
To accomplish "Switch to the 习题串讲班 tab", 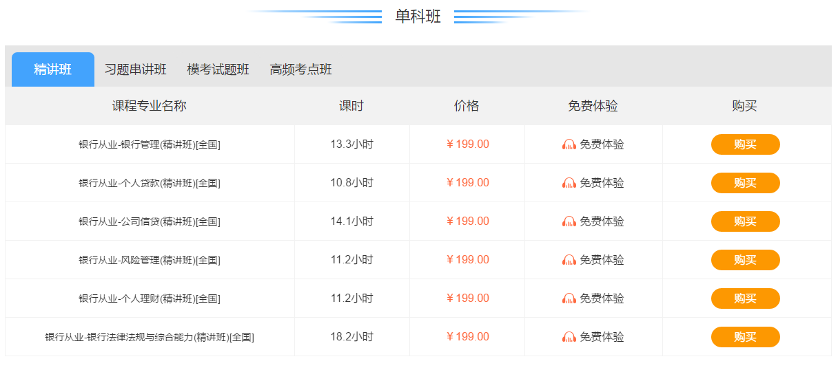I will [x=136, y=69].
